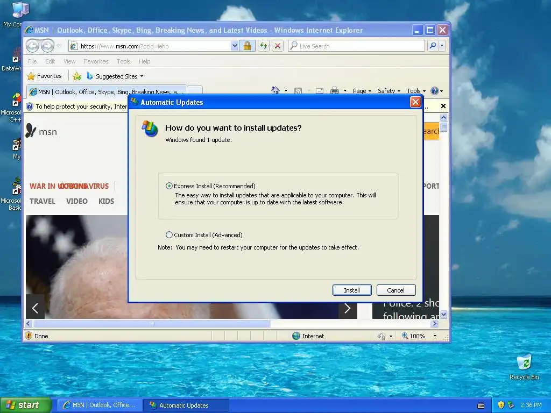This screenshot has width=551, height=413.
Task: Click the Install button in Automatic Updates
Action: [352, 290]
